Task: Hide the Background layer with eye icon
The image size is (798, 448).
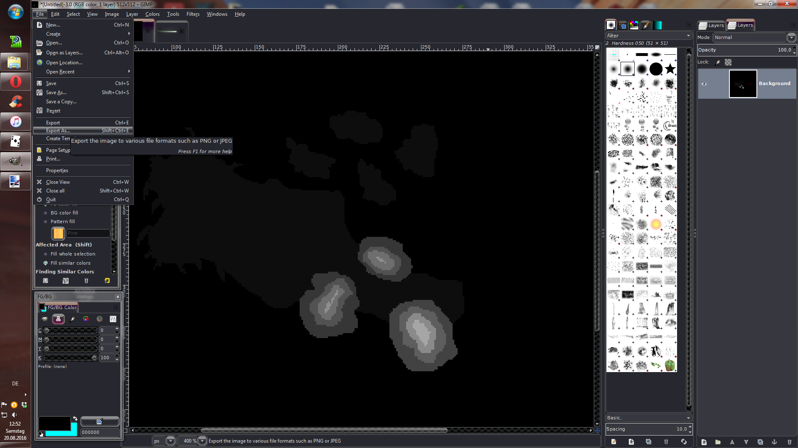Action: point(704,84)
